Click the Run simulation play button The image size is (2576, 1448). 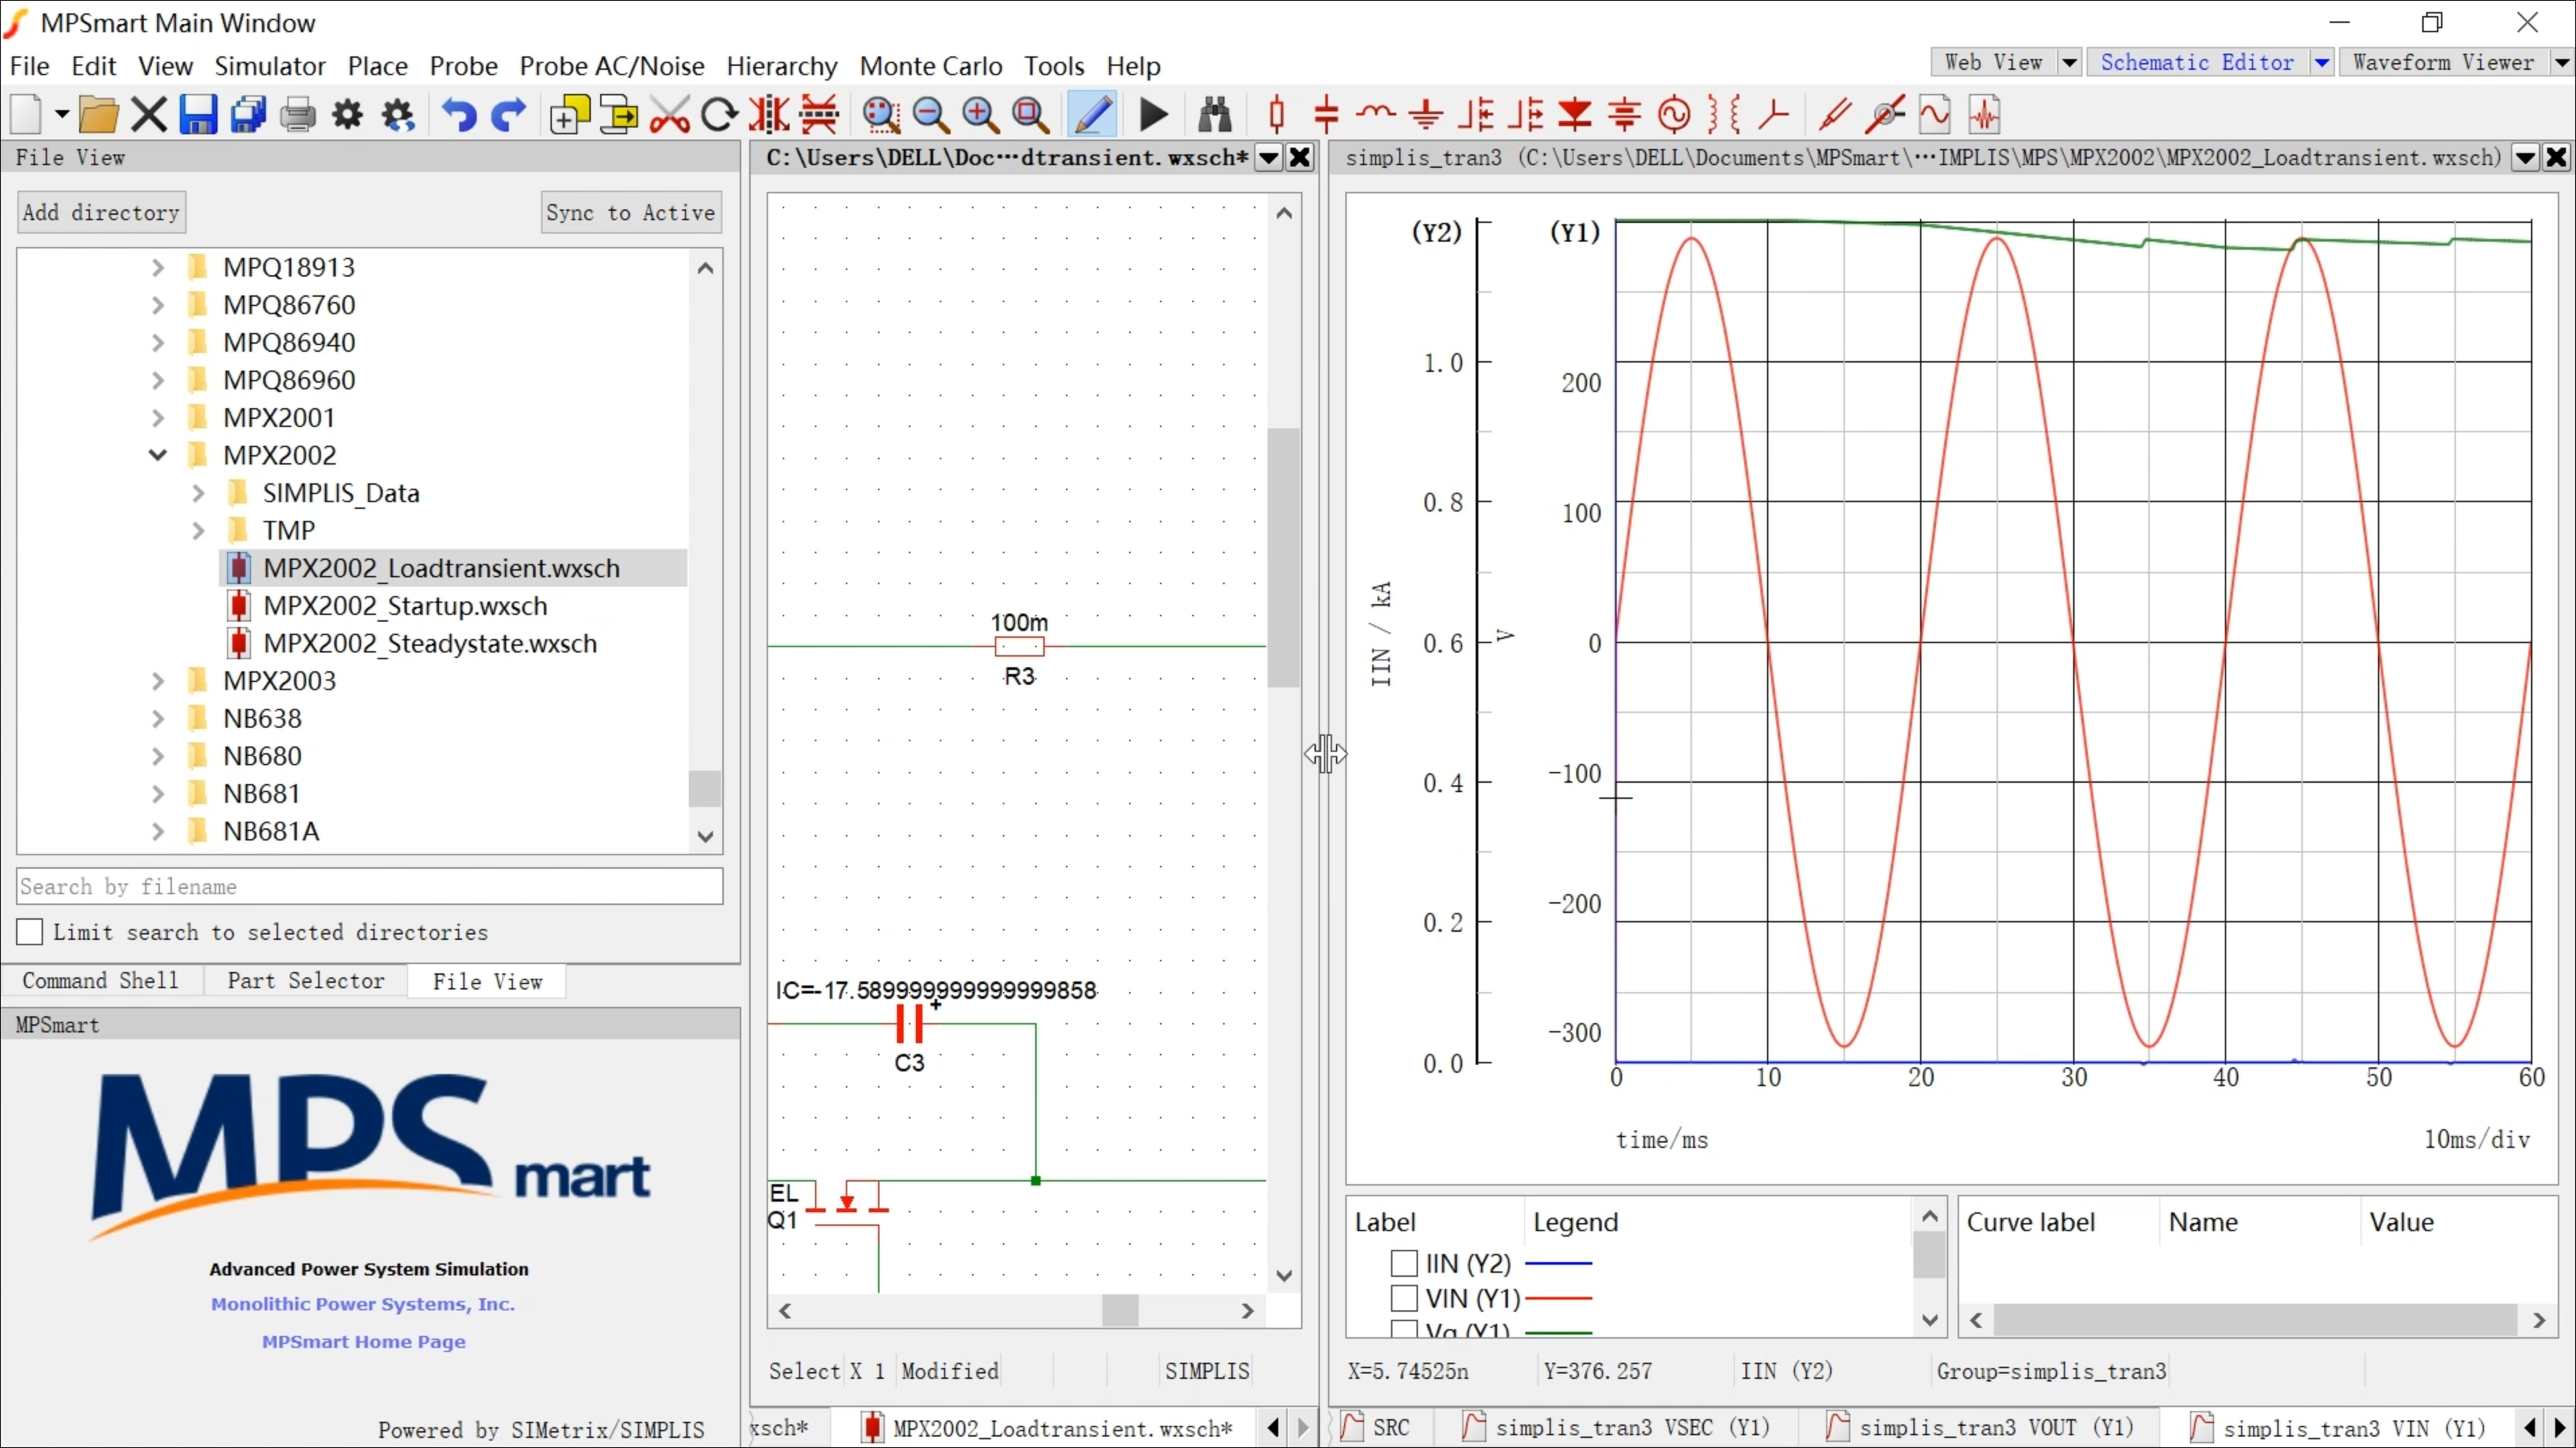[1153, 115]
